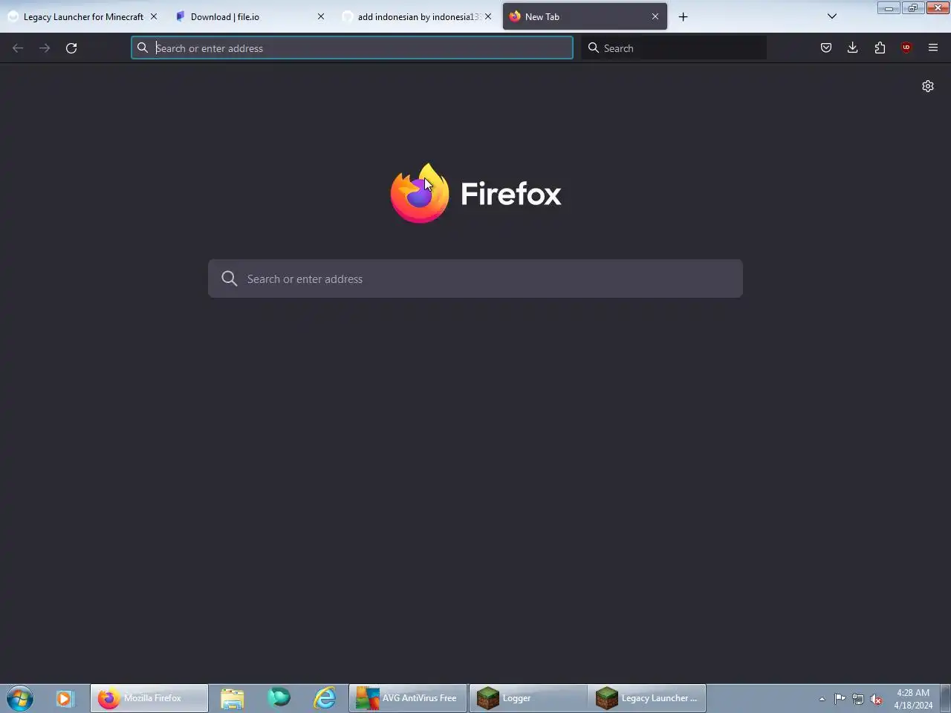
Task: Click the center page search field
Action: coord(475,279)
